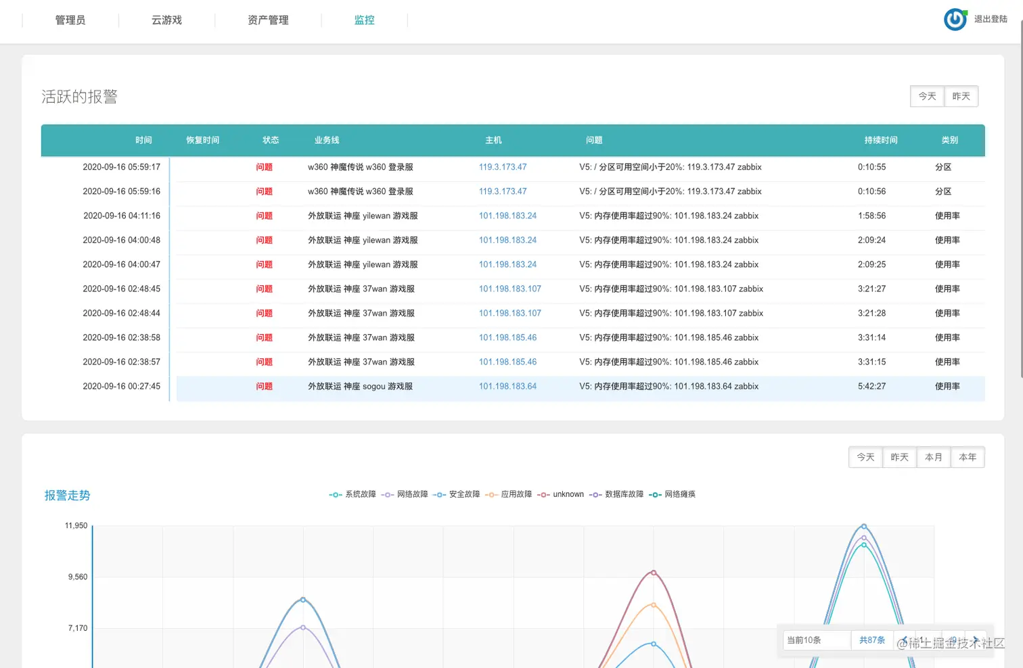Show alarm trend for 本月
The height and width of the screenshot is (668, 1023).
934,457
